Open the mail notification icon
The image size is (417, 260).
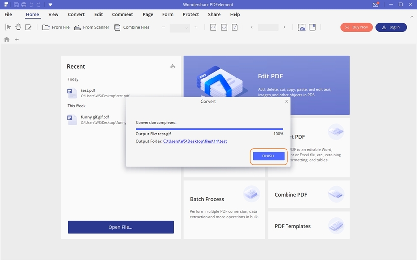pyautogui.click(x=375, y=5)
